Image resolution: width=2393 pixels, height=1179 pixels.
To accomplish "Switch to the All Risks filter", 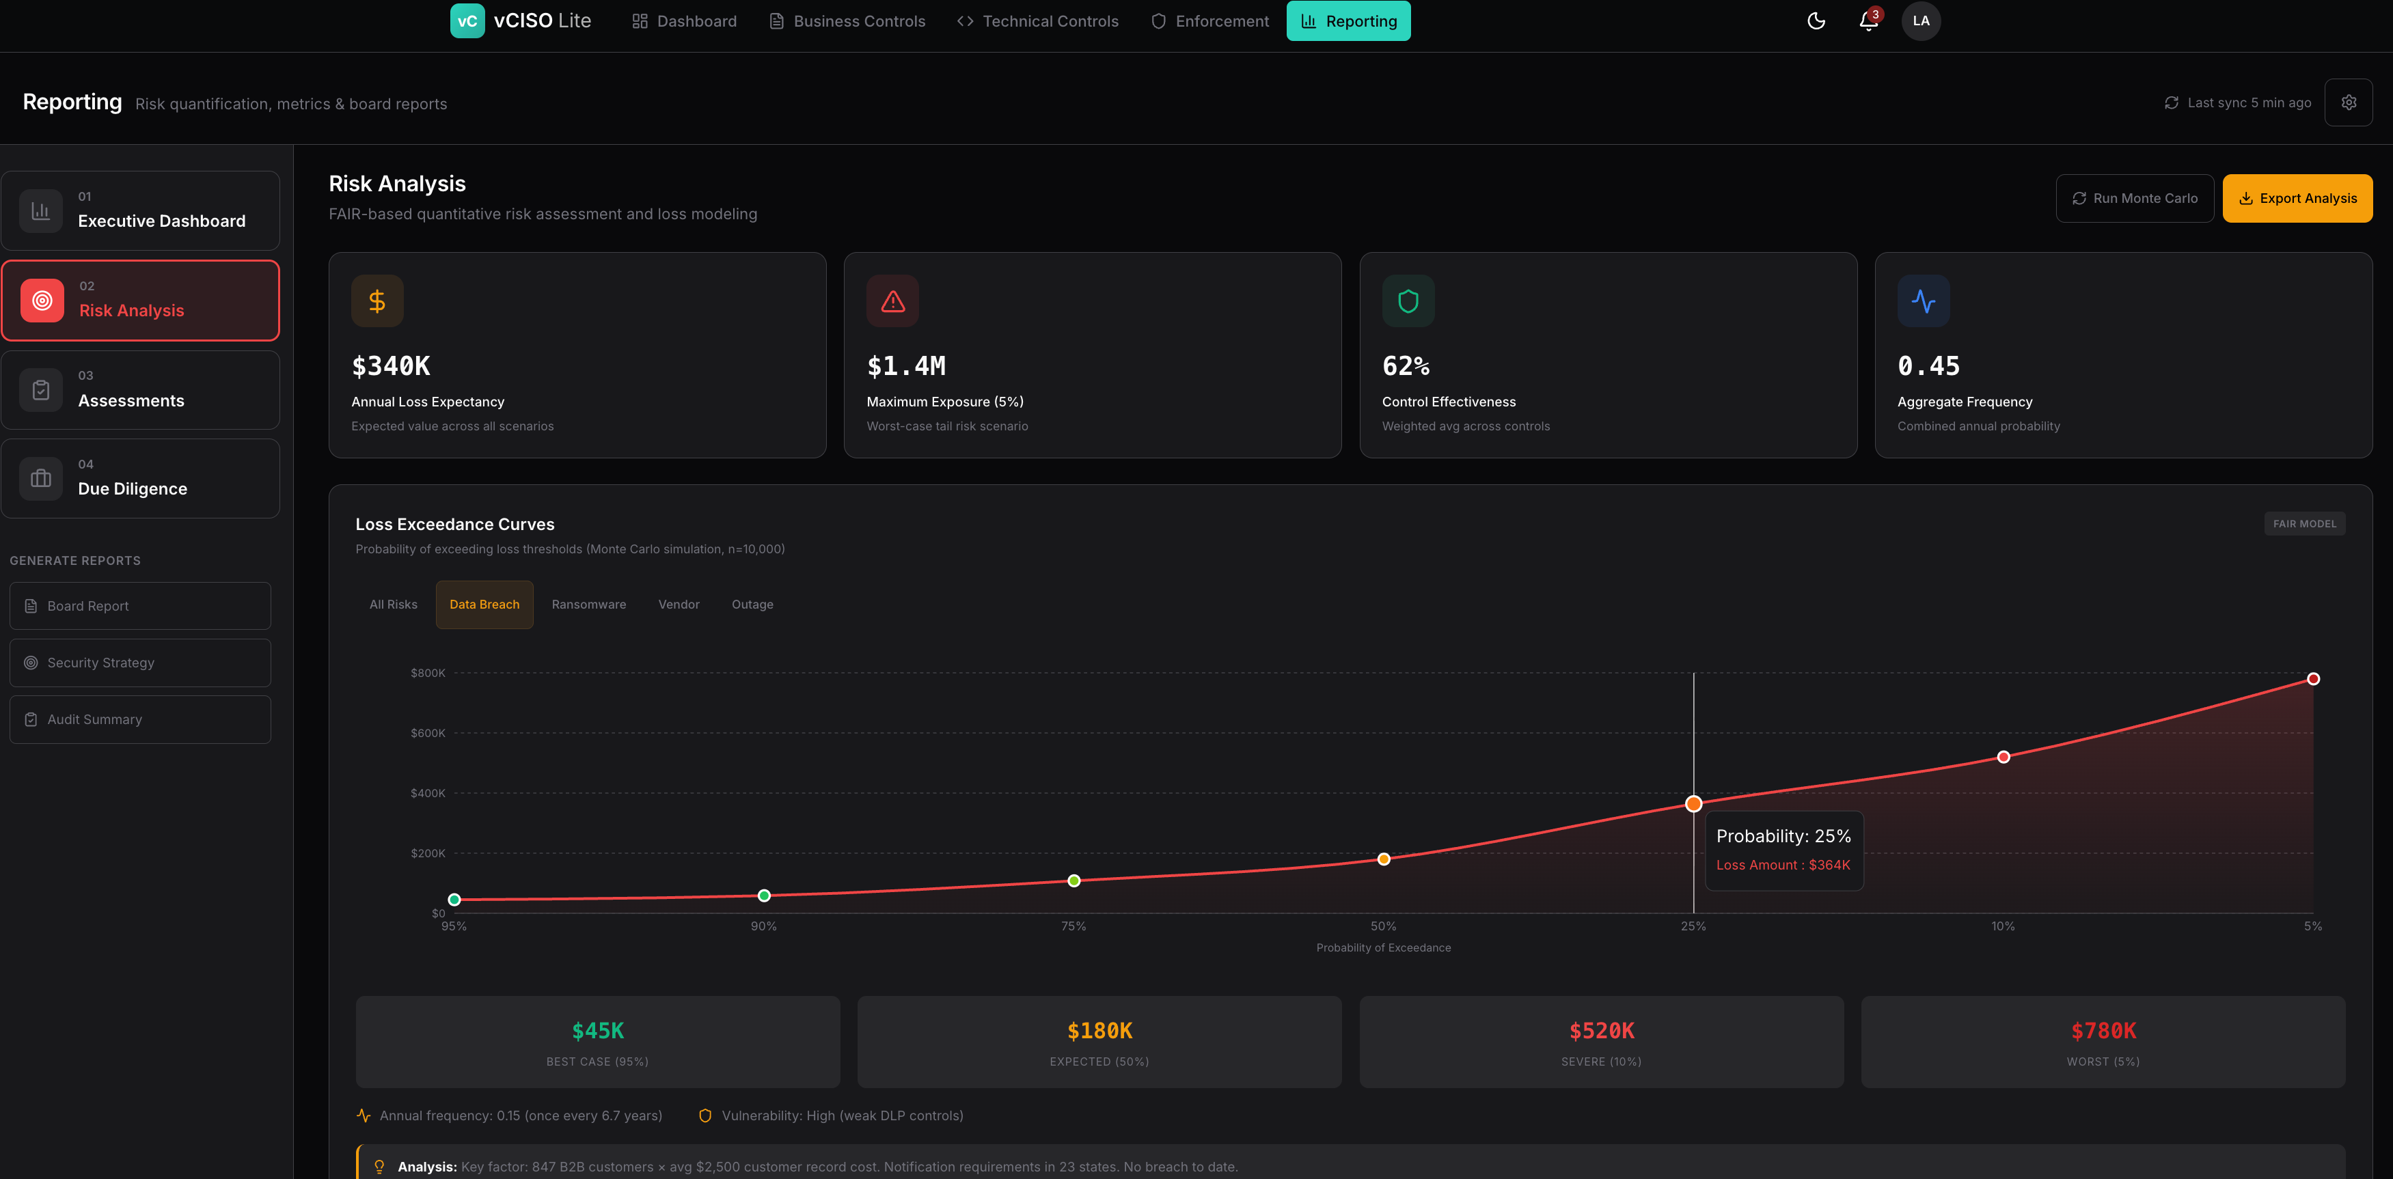I will 393,605.
